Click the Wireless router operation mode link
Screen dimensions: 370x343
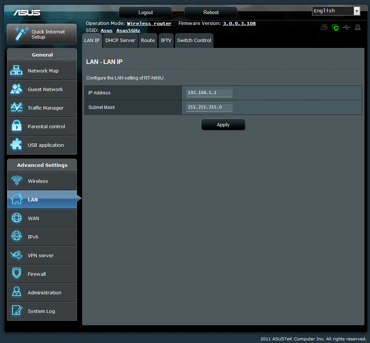[149, 23]
